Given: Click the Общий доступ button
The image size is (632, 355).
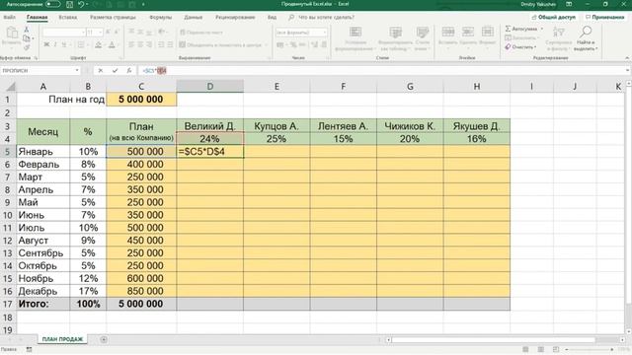Looking at the screenshot, I should [x=554, y=18].
